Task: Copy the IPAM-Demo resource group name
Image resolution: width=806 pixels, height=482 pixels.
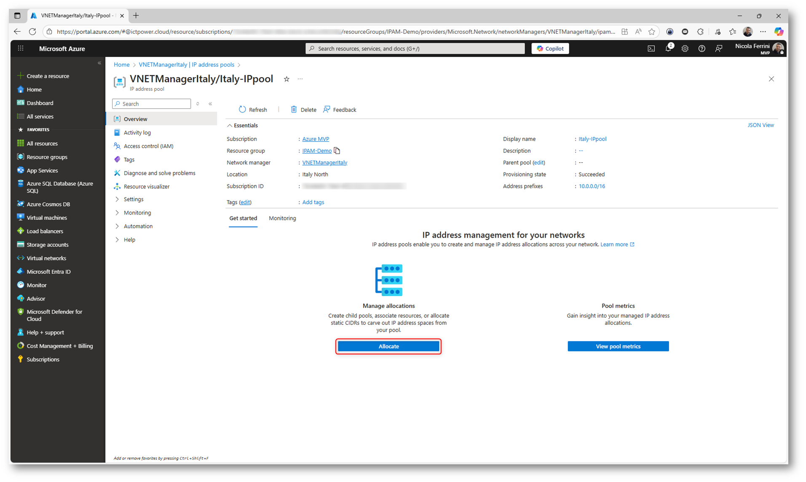Action: (x=337, y=151)
